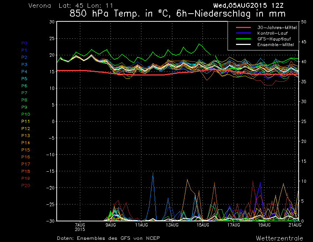Viewport: 313px width, 242px height.
Task: Click the "Lat: 45 Lon: 11" coordinates
Action: click(x=86, y=6)
